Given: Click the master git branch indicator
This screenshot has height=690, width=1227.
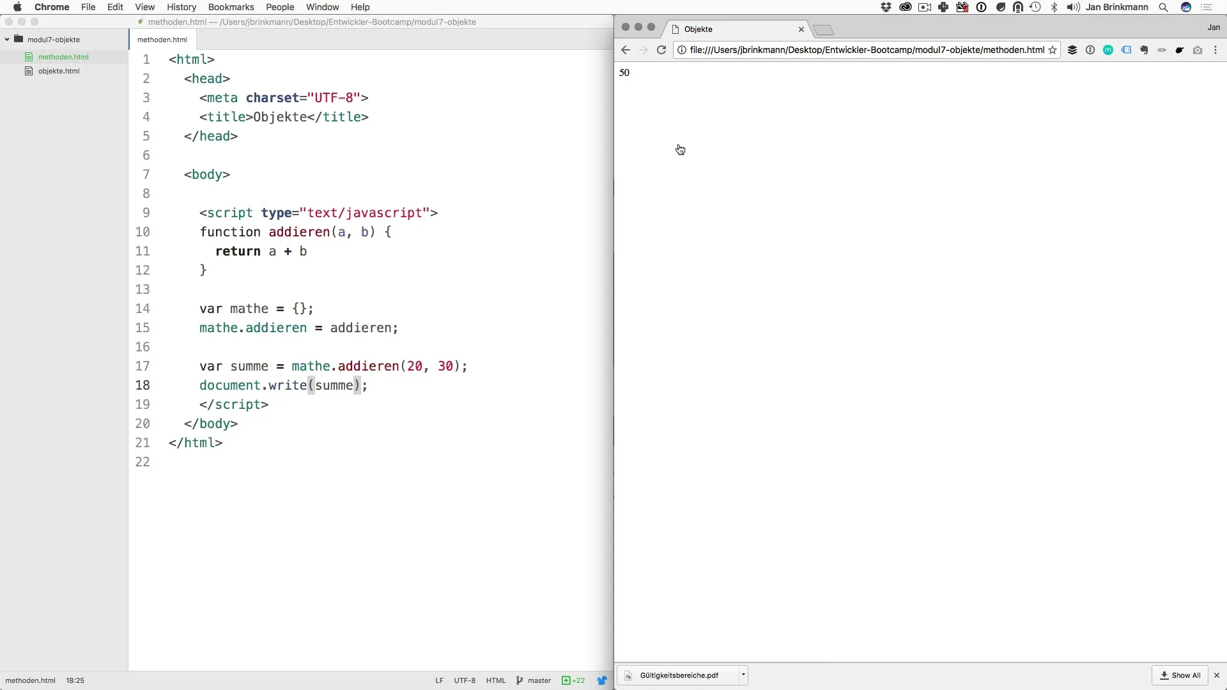Looking at the screenshot, I should 534,680.
